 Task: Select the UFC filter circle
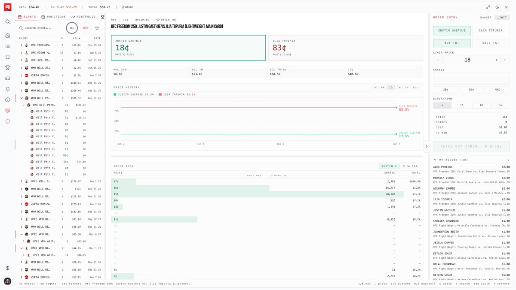pos(86,28)
